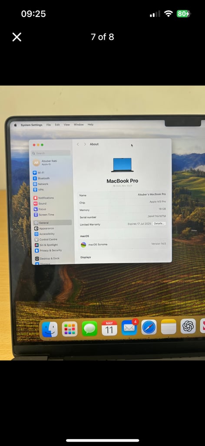Screen dimensions: 205x446
Task: Open ChatGPT app in the Dock
Action: point(188,326)
